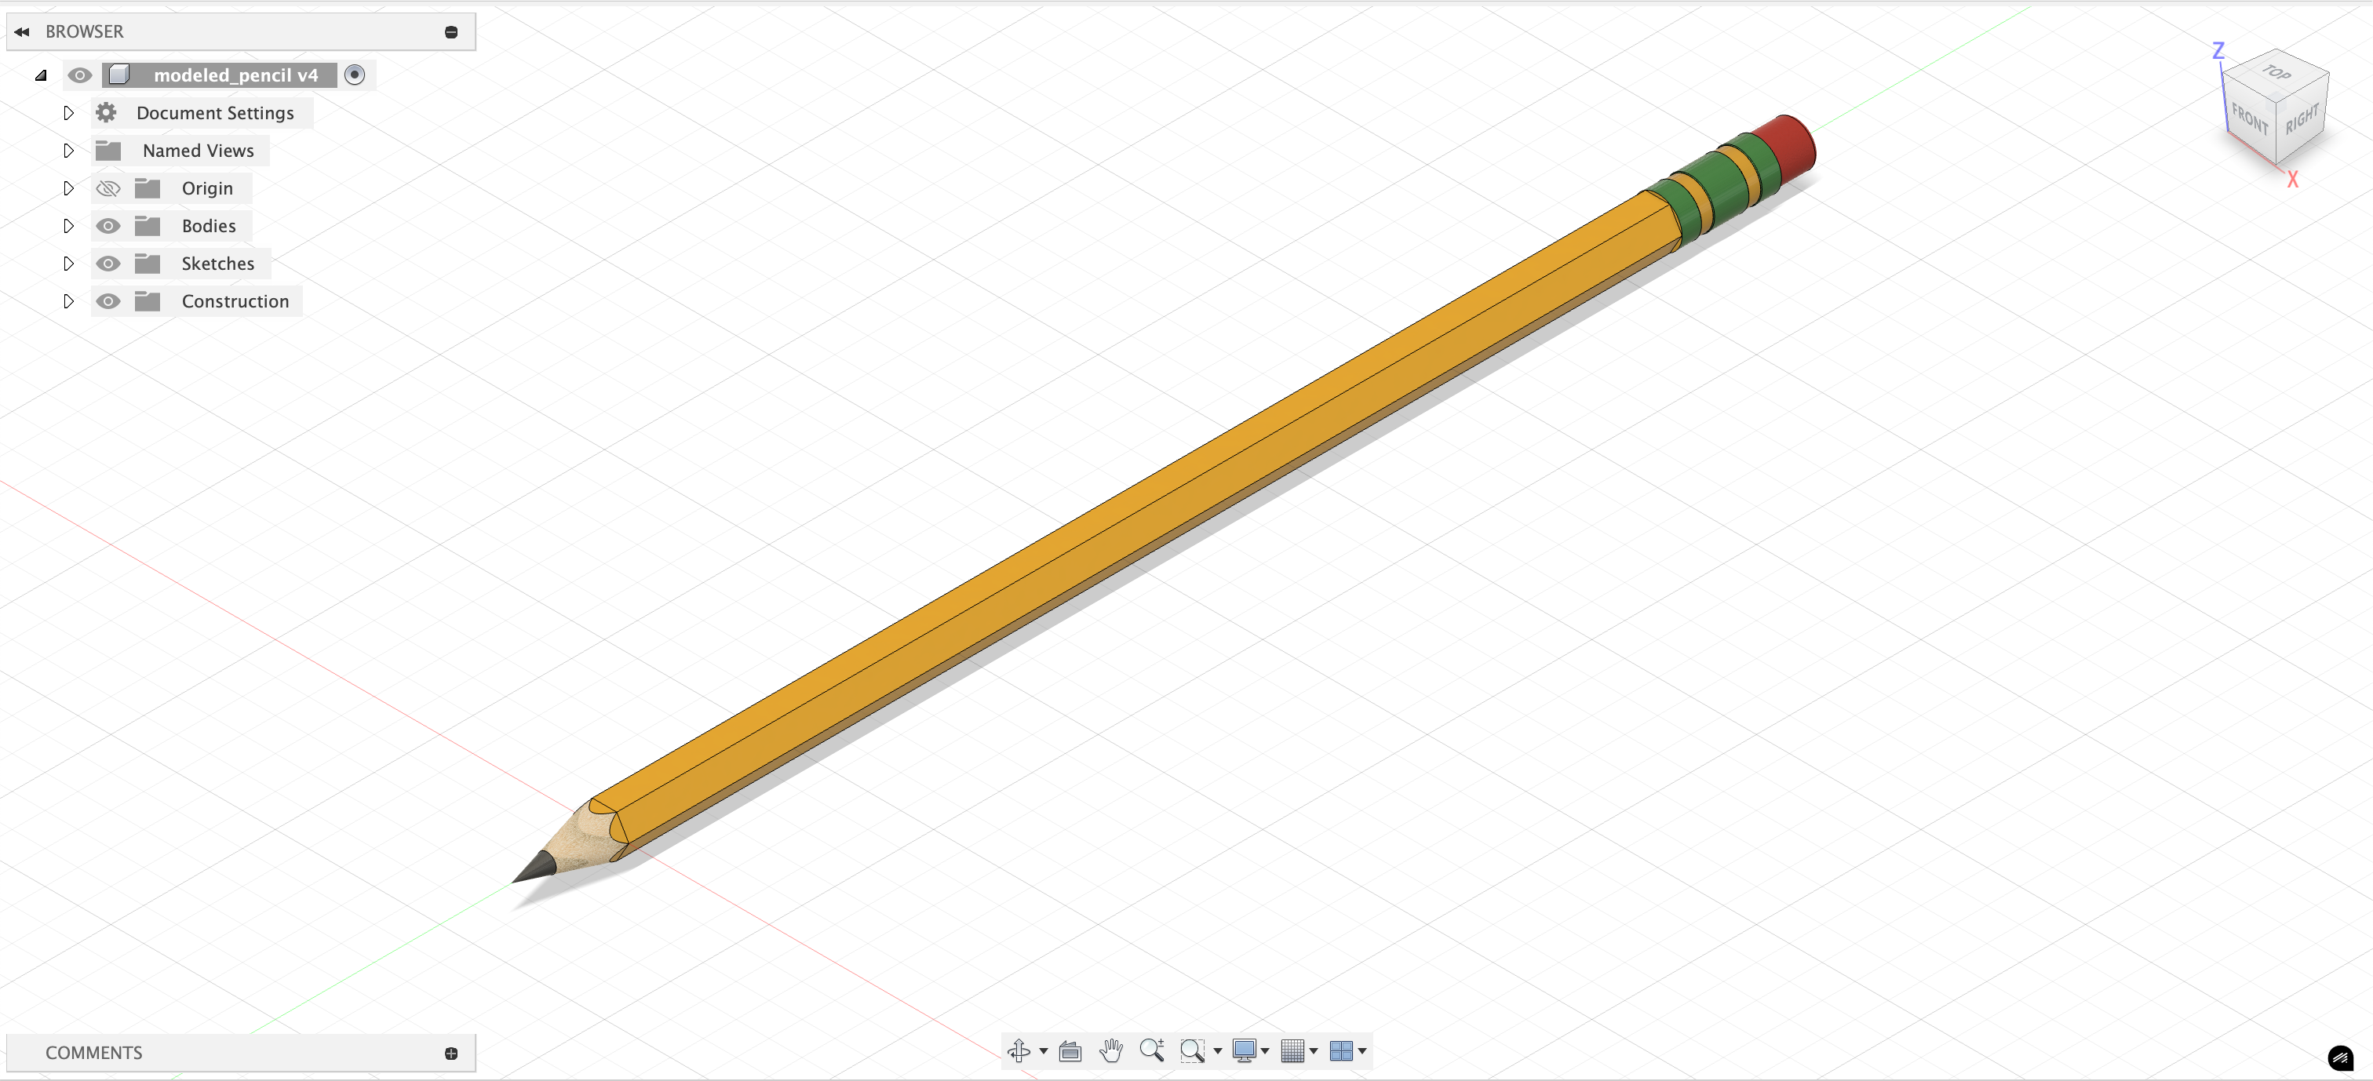
Task: Click the Viewports layout icon
Action: (x=1341, y=1050)
